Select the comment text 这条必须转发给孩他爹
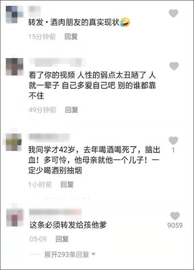Image resolution: width=194 pixels, height=270 pixels. click(68, 225)
